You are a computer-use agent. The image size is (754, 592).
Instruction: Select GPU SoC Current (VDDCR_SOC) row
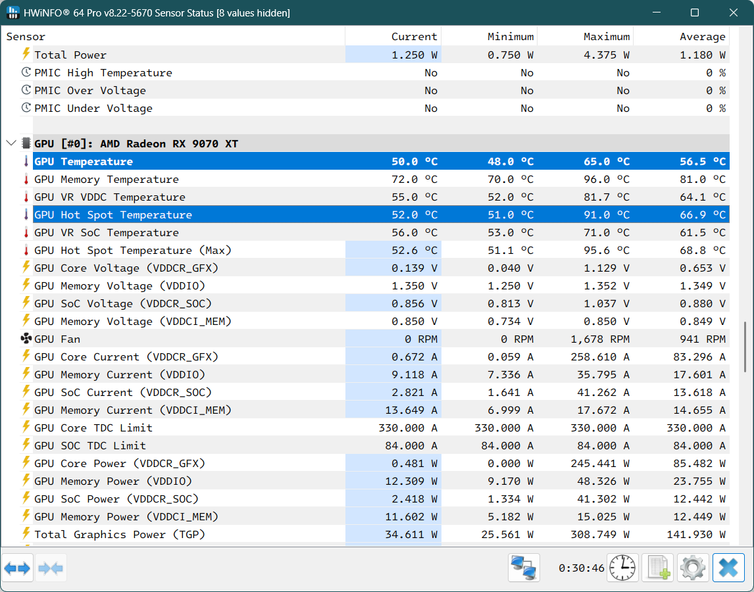[382, 393]
